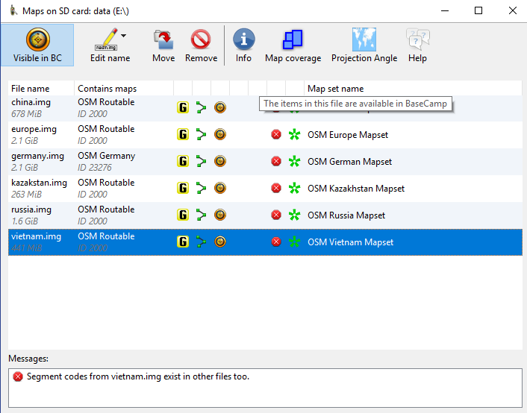The height and width of the screenshot is (413, 527).
Task: Maximize the Maps on SD card window
Action: coord(478,10)
